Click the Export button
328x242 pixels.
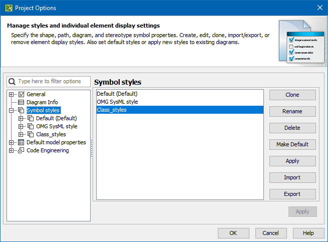(x=292, y=194)
